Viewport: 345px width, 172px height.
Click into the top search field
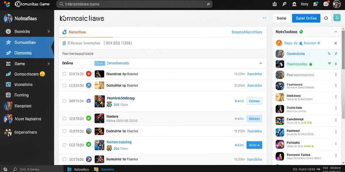134,4
